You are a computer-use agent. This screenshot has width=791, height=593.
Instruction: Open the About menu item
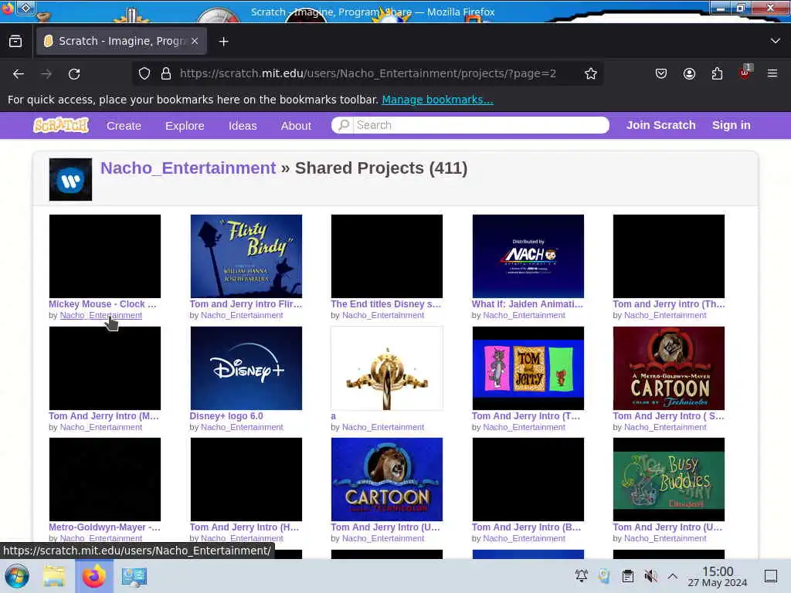click(x=296, y=126)
